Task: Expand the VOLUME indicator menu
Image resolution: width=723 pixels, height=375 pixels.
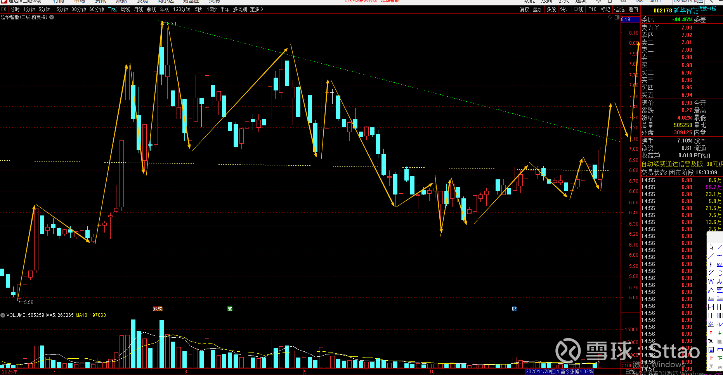Action: 3,315
